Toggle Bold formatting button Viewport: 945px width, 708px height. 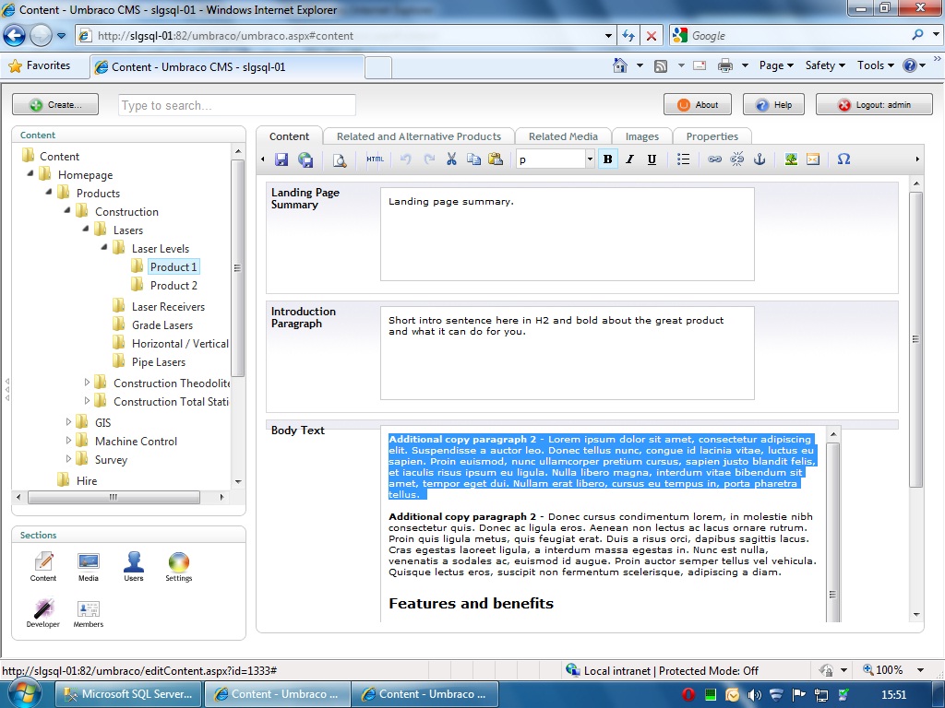click(607, 159)
